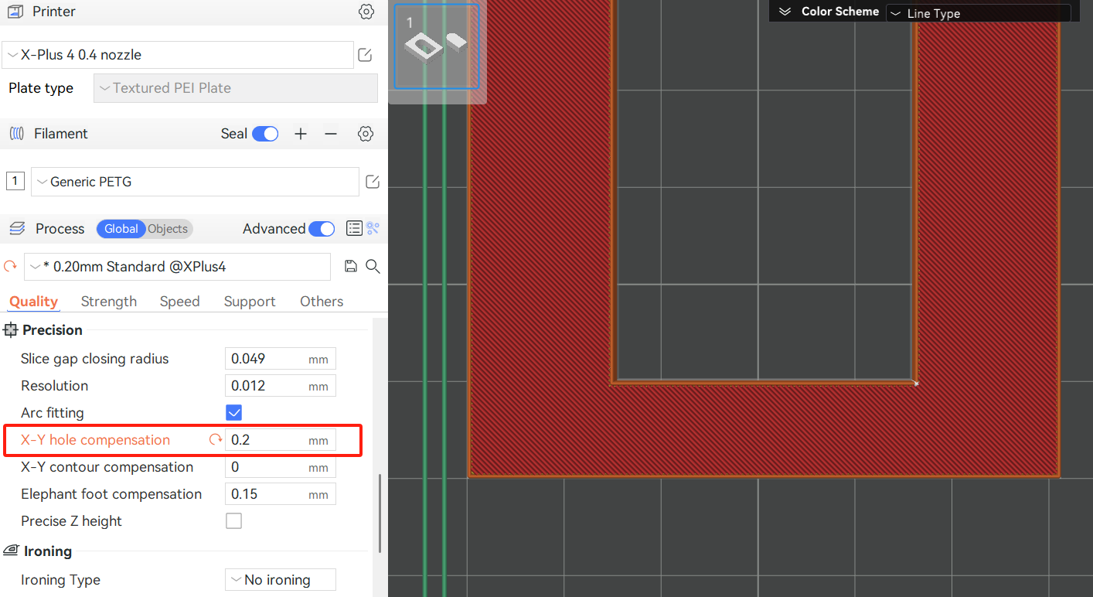Open the Speed tab
The width and height of the screenshot is (1093, 597).
tap(180, 302)
